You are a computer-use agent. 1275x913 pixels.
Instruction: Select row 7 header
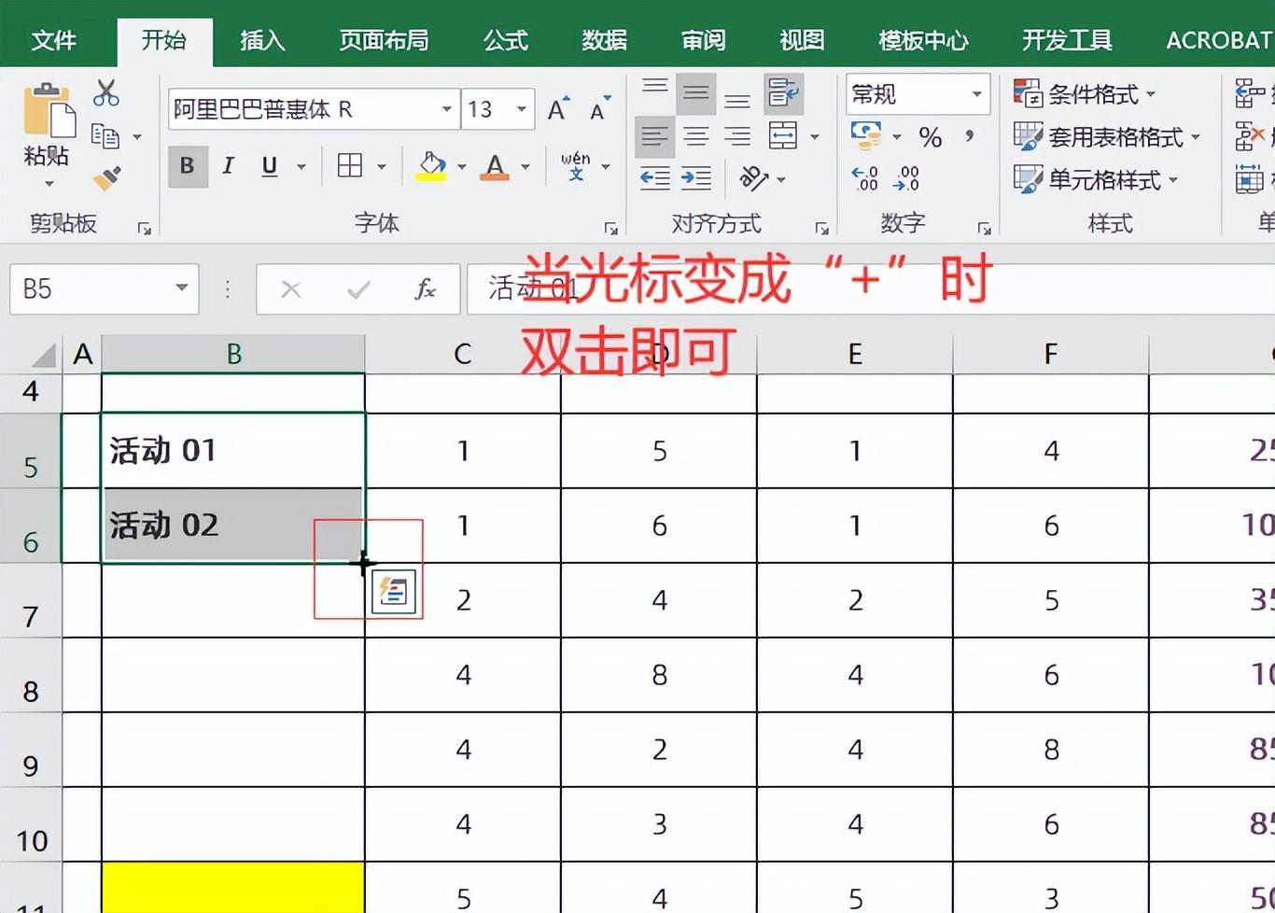31,601
